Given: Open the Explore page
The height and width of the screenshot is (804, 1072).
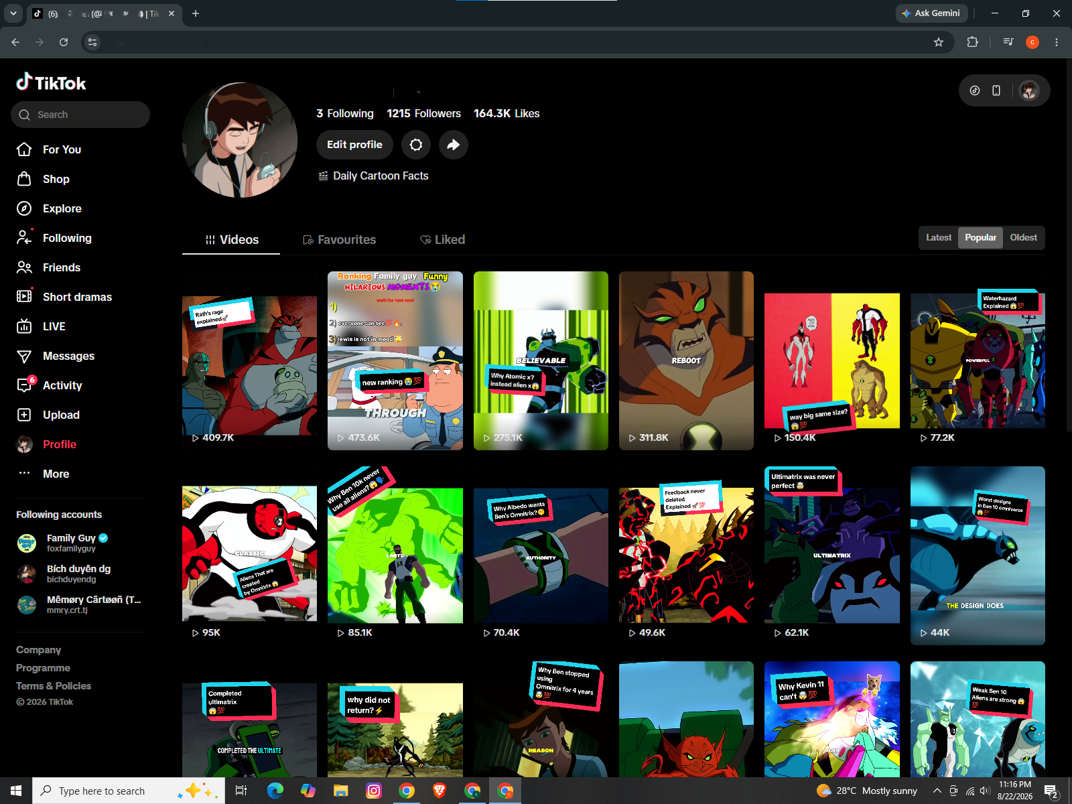Looking at the screenshot, I should click(50, 208).
